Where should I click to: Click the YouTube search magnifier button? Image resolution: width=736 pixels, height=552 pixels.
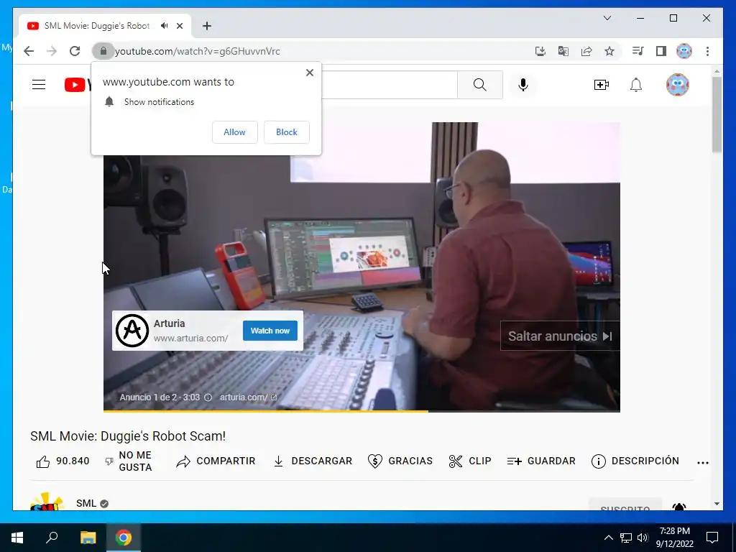pyautogui.click(x=479, y=85)
